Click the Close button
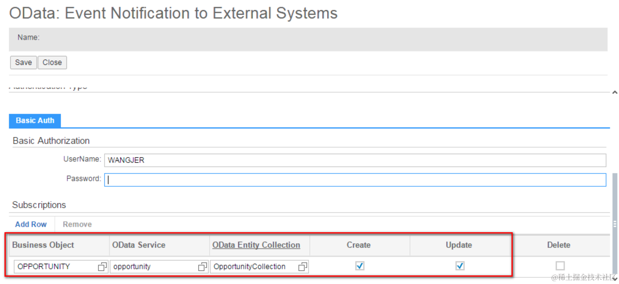The height and width of the screenshot is (284, 619). click(x=52, y=62)
